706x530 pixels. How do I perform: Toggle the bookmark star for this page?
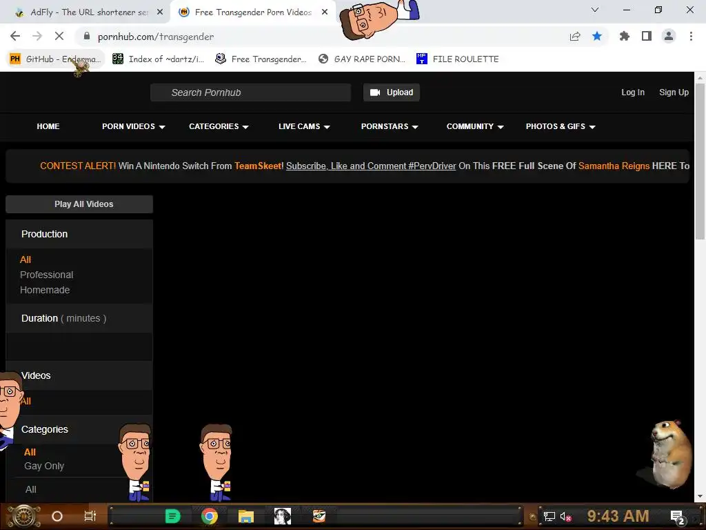[x=597, y=36]
